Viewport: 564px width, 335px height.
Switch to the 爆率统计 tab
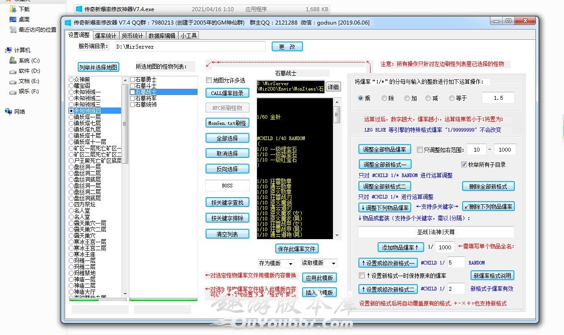(105, 36)
